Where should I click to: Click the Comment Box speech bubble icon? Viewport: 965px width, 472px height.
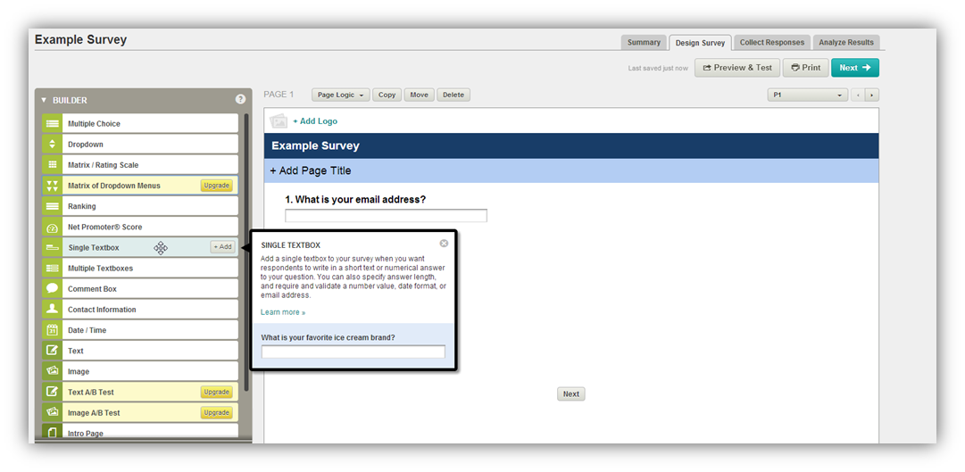pos(53,288)
